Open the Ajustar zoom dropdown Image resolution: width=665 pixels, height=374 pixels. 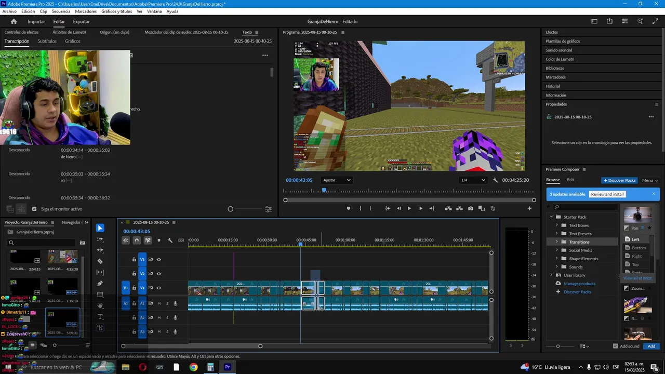click(x=337, y=180)
